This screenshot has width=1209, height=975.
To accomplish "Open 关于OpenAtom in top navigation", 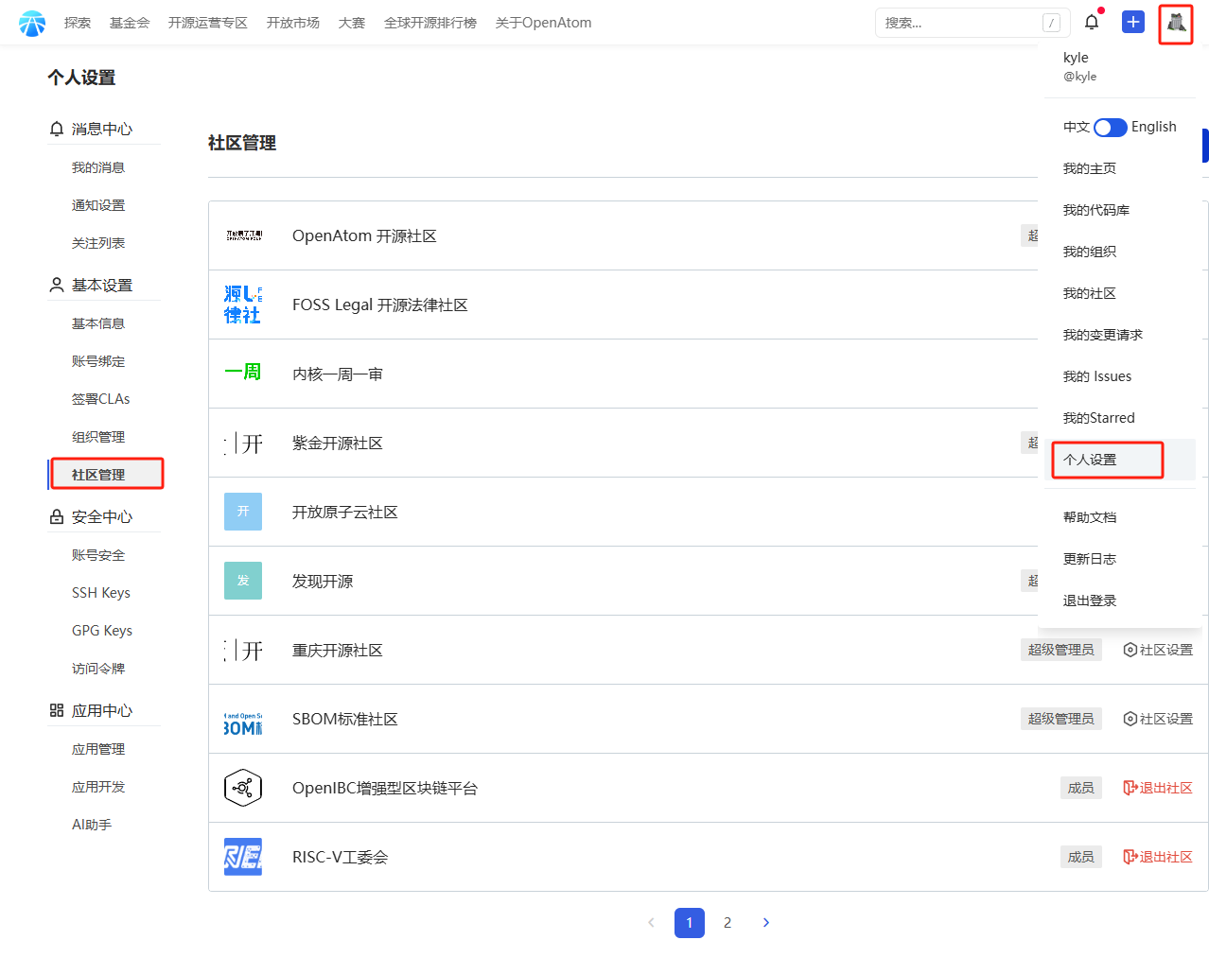I will point(544,23).
